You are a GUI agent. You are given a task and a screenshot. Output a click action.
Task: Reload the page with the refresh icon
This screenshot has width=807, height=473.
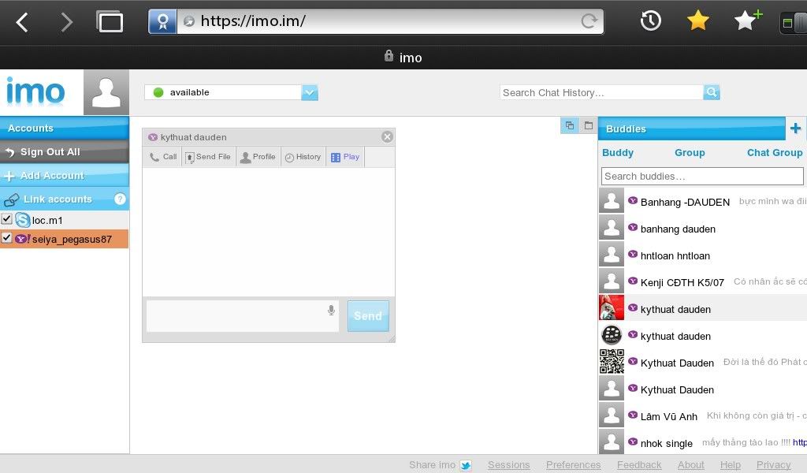click(589, 21)
